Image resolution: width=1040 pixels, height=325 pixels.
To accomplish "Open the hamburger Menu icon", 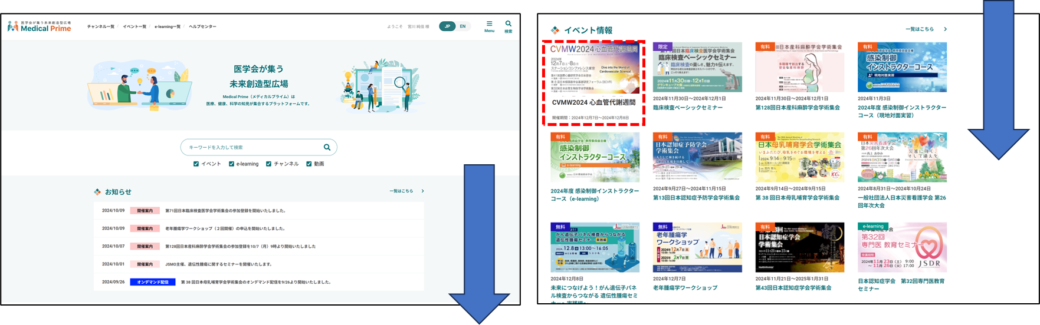I will [489, 26].
